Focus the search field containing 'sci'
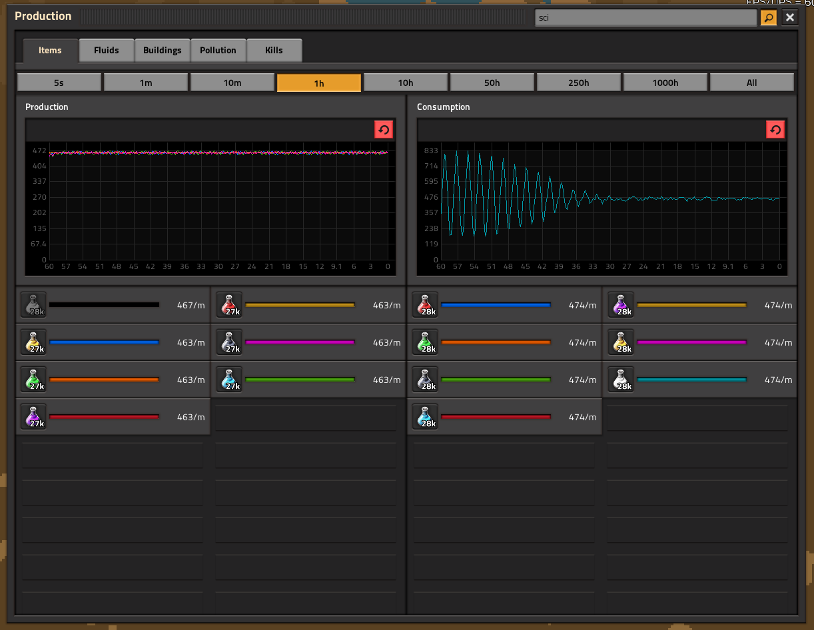The image size is (814, 630). 646,17
